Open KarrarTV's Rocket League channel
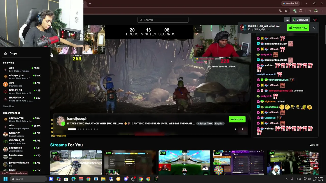The width and height of the screenshot is (326, 183). coord(22,134)
